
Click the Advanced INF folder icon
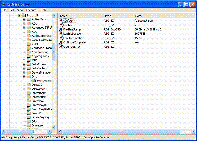(29, 27)
